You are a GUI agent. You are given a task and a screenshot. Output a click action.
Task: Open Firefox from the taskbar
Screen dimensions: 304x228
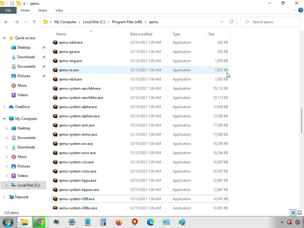119,222
